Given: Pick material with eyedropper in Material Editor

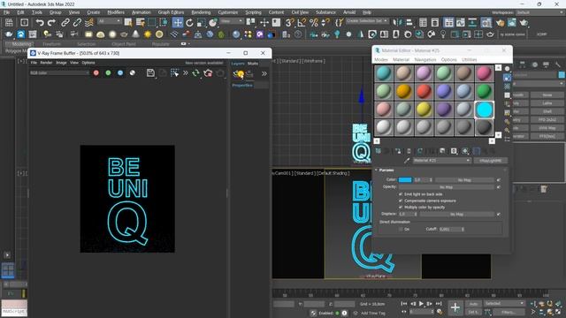Looking at the screenshot, I should tap(407, 161).
